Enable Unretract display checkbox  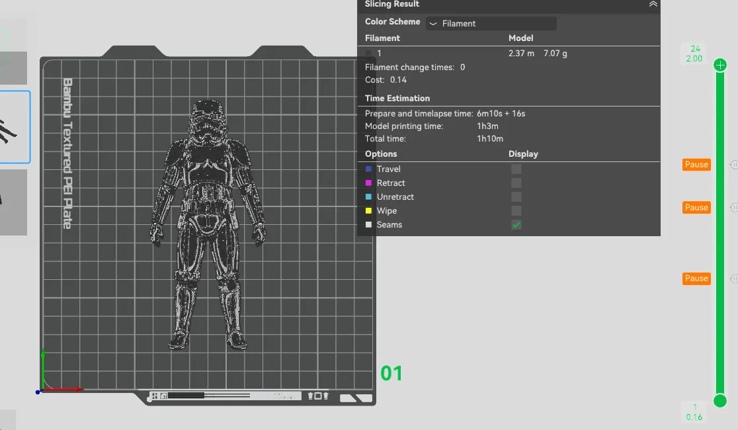click(516, 197)
